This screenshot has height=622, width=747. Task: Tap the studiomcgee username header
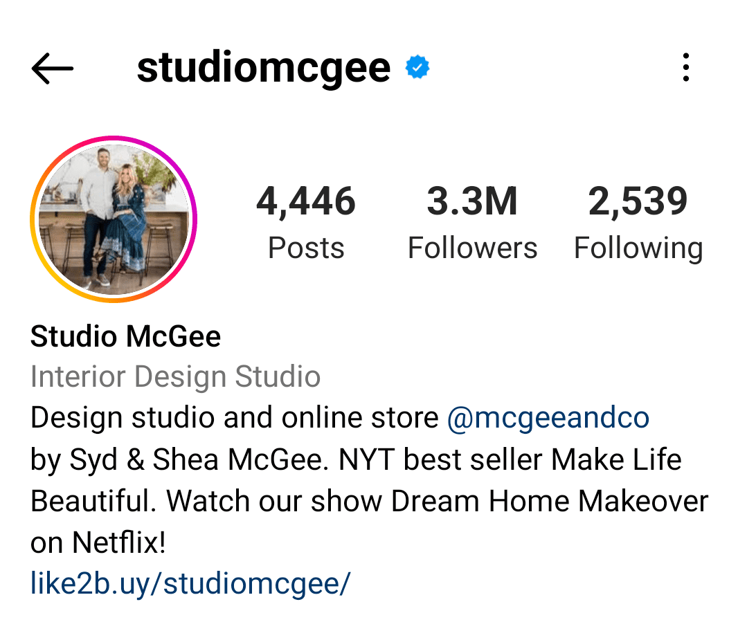[x=264, y=68]
